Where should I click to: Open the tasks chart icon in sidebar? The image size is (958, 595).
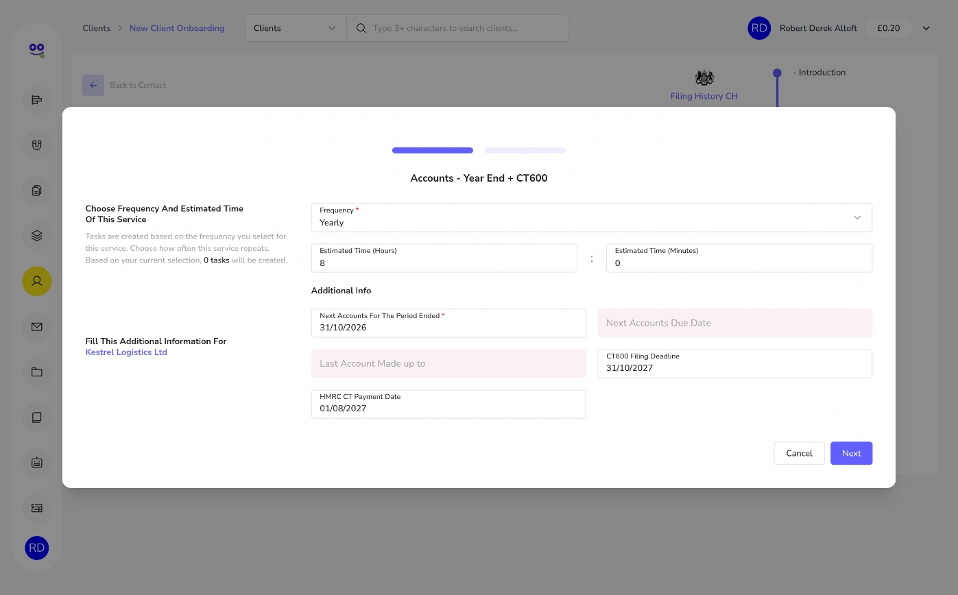click(x=37, y=100)
